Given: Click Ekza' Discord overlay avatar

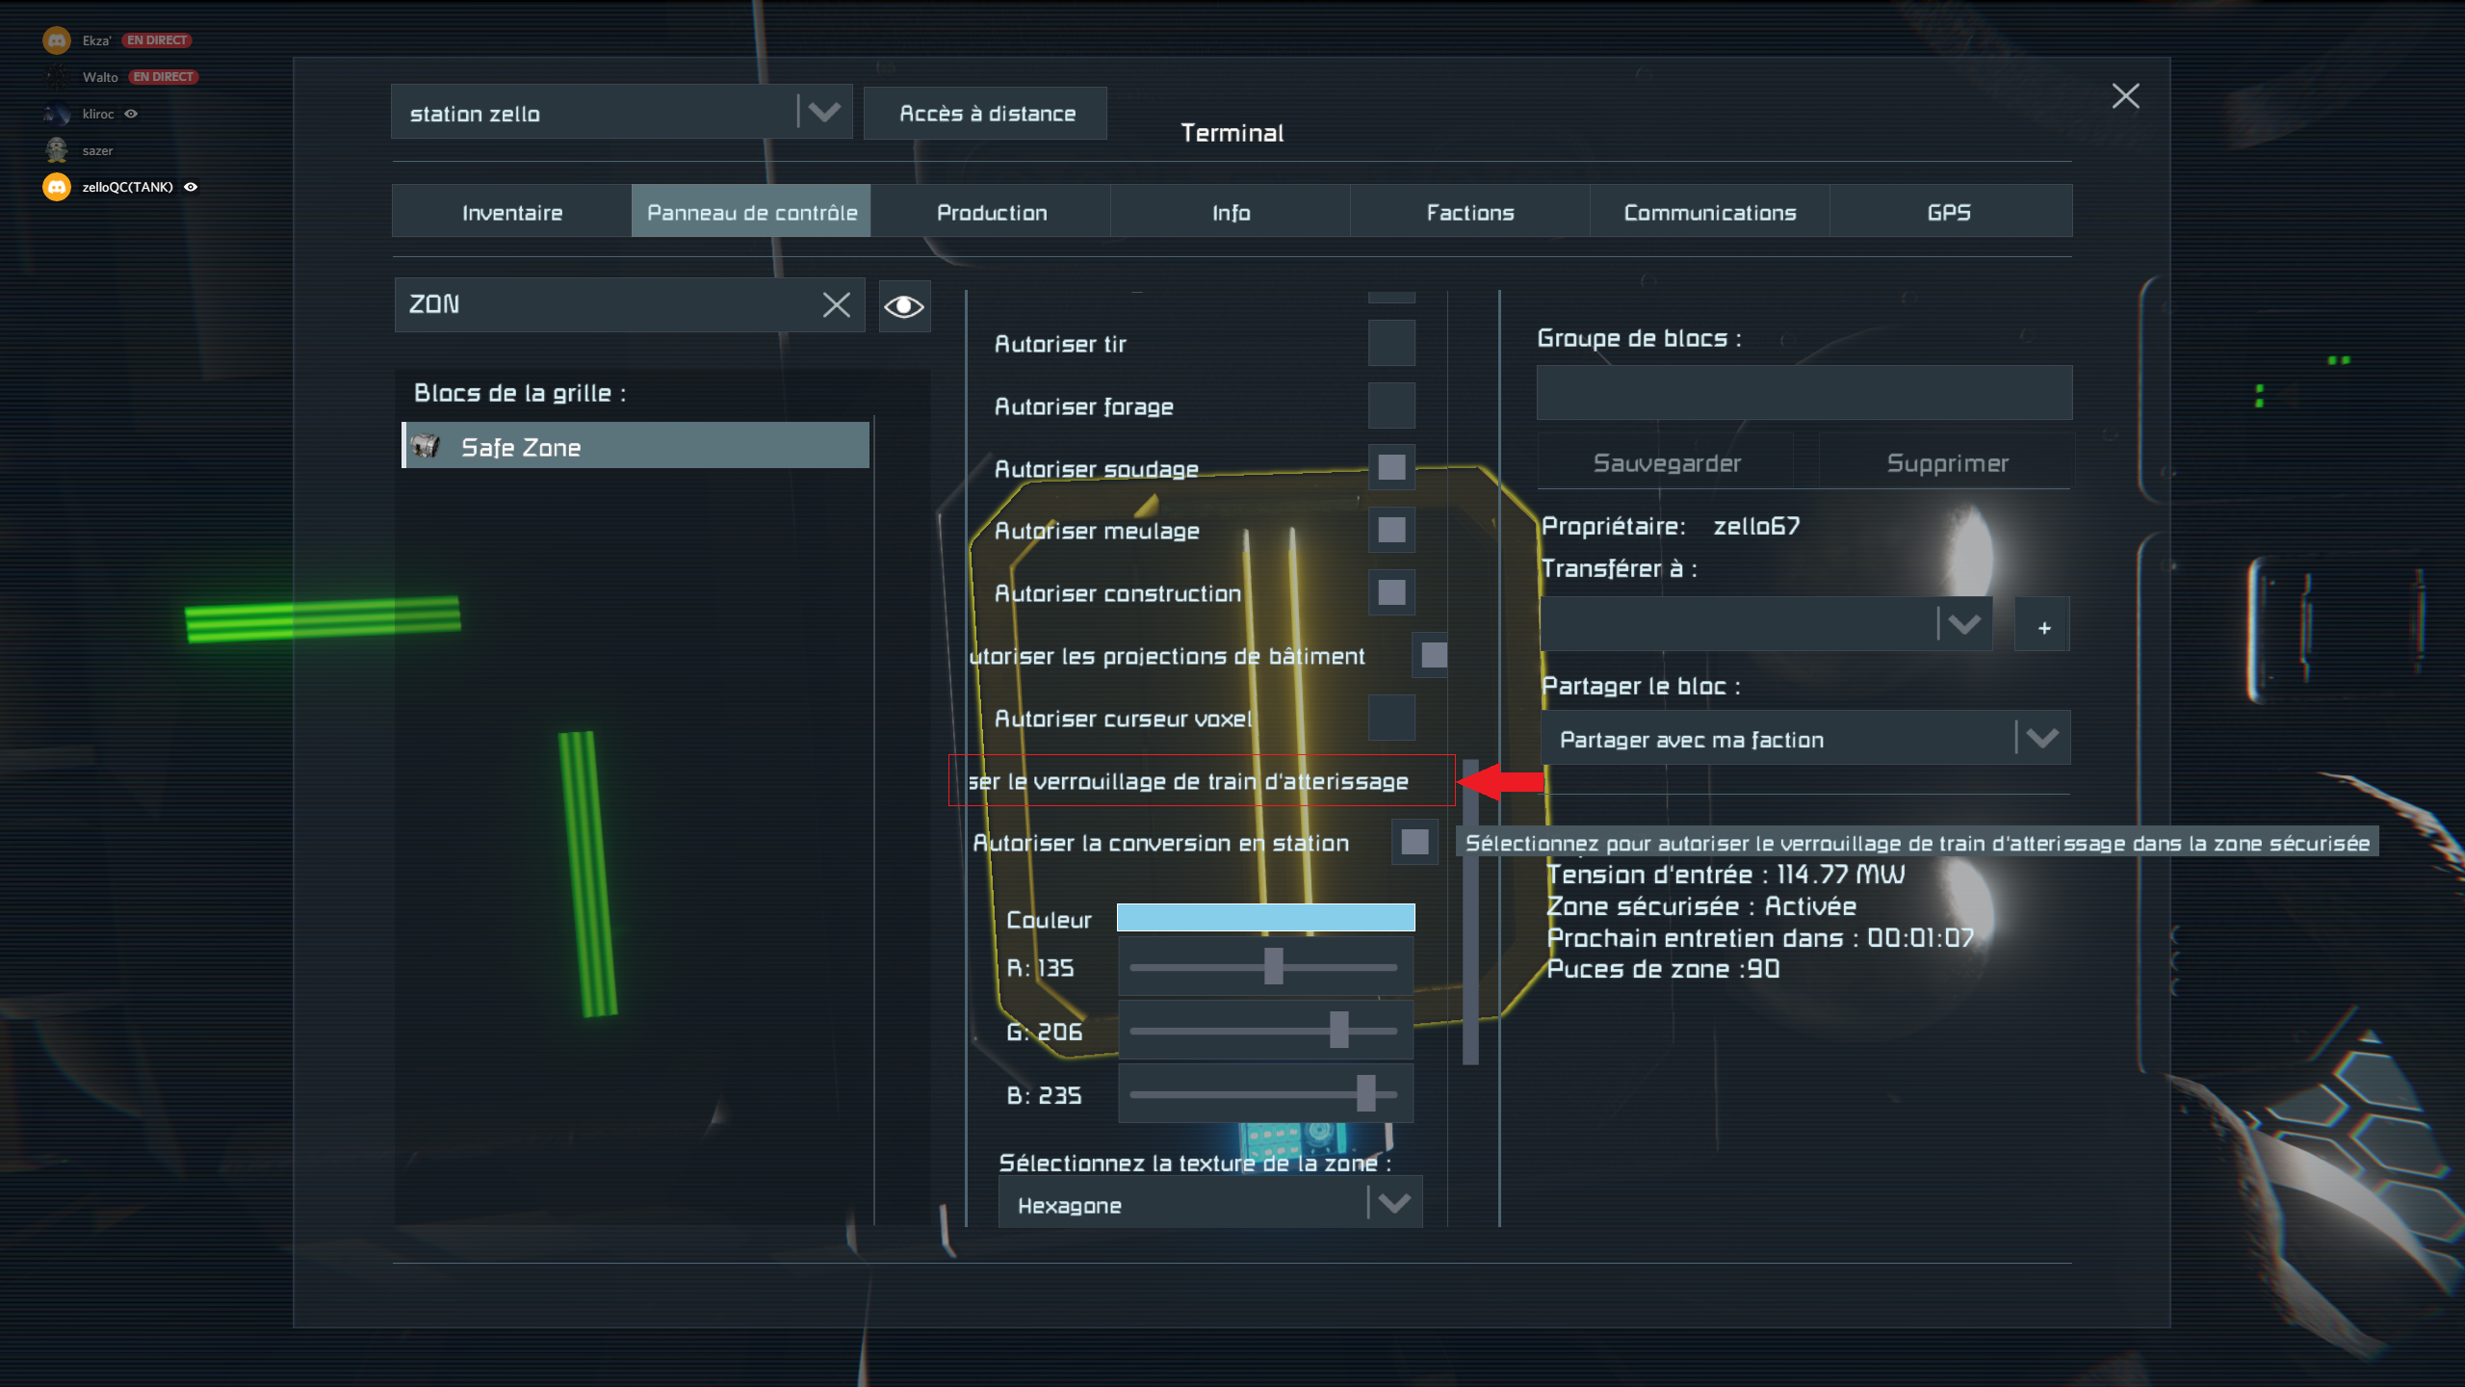Looking at the screenshot, I should click(x=57, y=40).
